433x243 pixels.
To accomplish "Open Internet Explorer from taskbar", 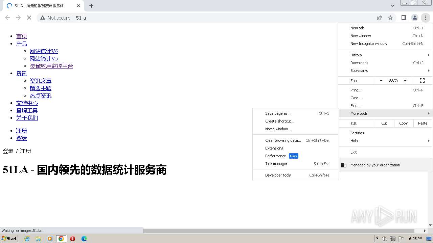I will point(27,239).
